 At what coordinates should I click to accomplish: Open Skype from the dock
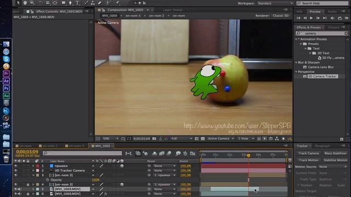6,59
